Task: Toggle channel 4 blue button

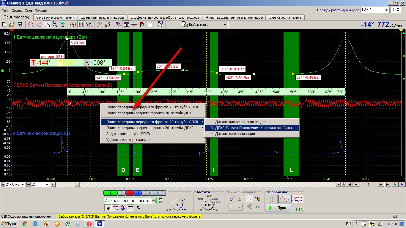Action: click(x=138, y=193)
